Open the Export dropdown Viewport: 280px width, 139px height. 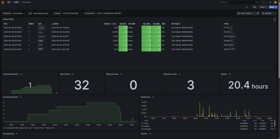pos(263,7)
